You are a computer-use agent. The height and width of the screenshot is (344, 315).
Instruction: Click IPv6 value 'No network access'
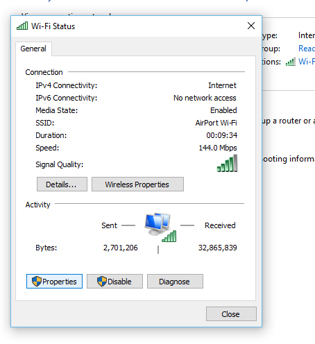205,98
